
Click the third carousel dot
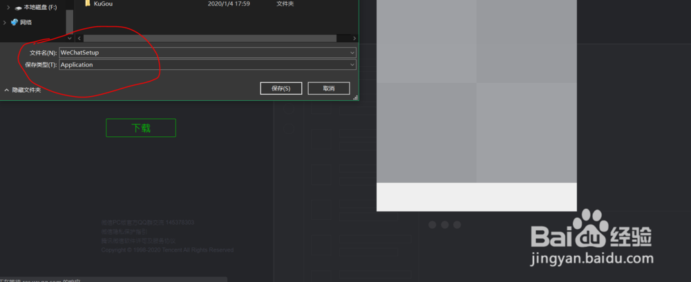coord(457,225)
